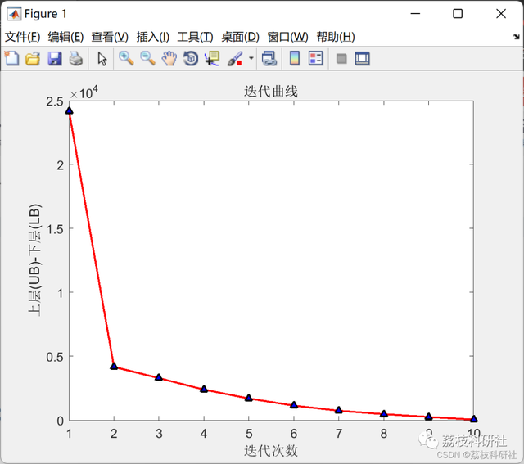The height and width of the screenshot is (464, 524).
Task: Click the data marker at iteration 5
Action: tap(249, 398)
